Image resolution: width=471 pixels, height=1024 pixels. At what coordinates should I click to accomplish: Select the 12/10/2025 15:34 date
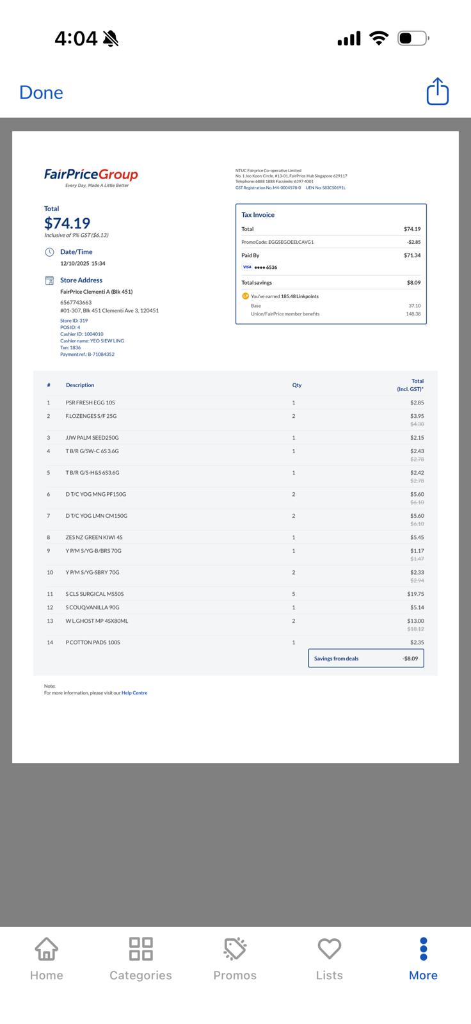point(83,263)
